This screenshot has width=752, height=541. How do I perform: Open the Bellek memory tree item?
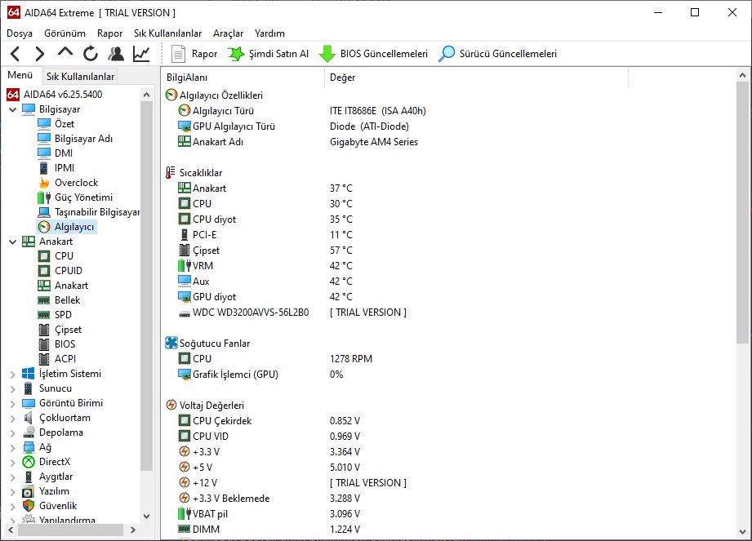[67, 300]
